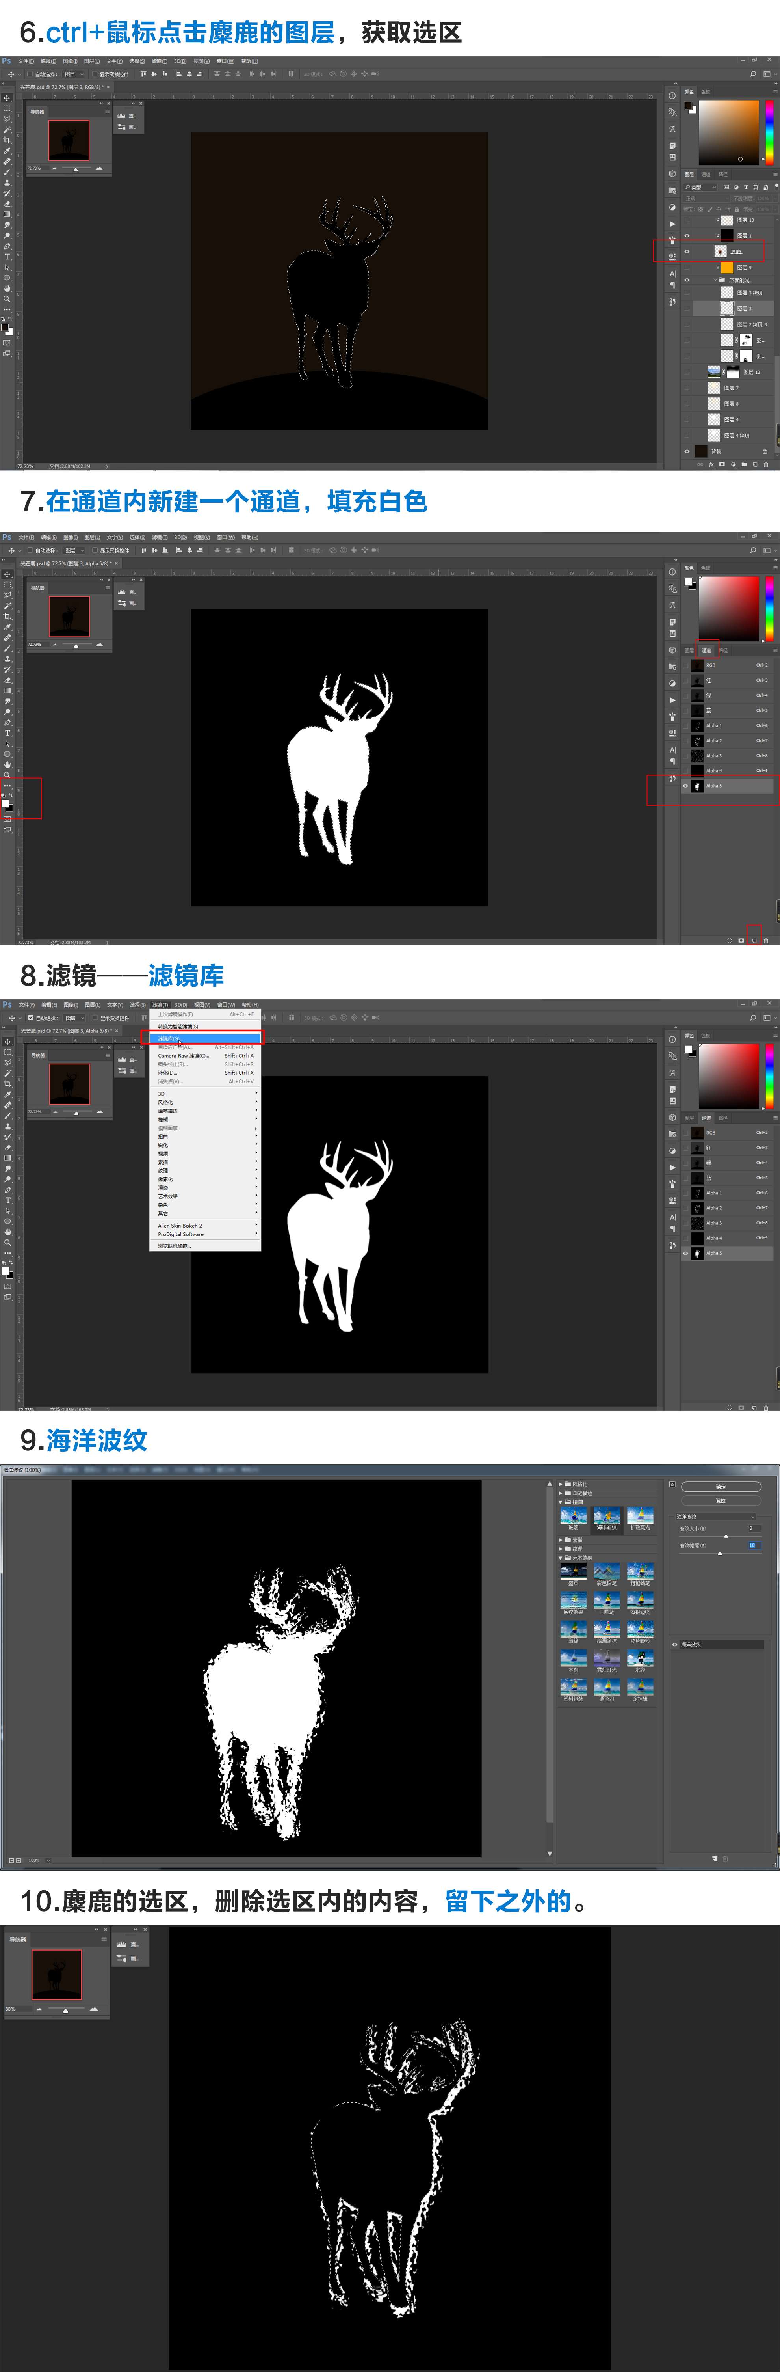Select the Zoom tool in step 8 toolbar
780x2372 pixels.
tap(7, 1242)
